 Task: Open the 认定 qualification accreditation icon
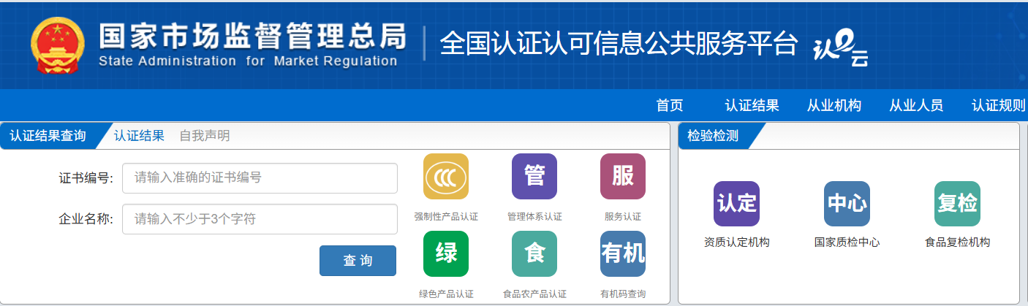click(x=736, y=204)
